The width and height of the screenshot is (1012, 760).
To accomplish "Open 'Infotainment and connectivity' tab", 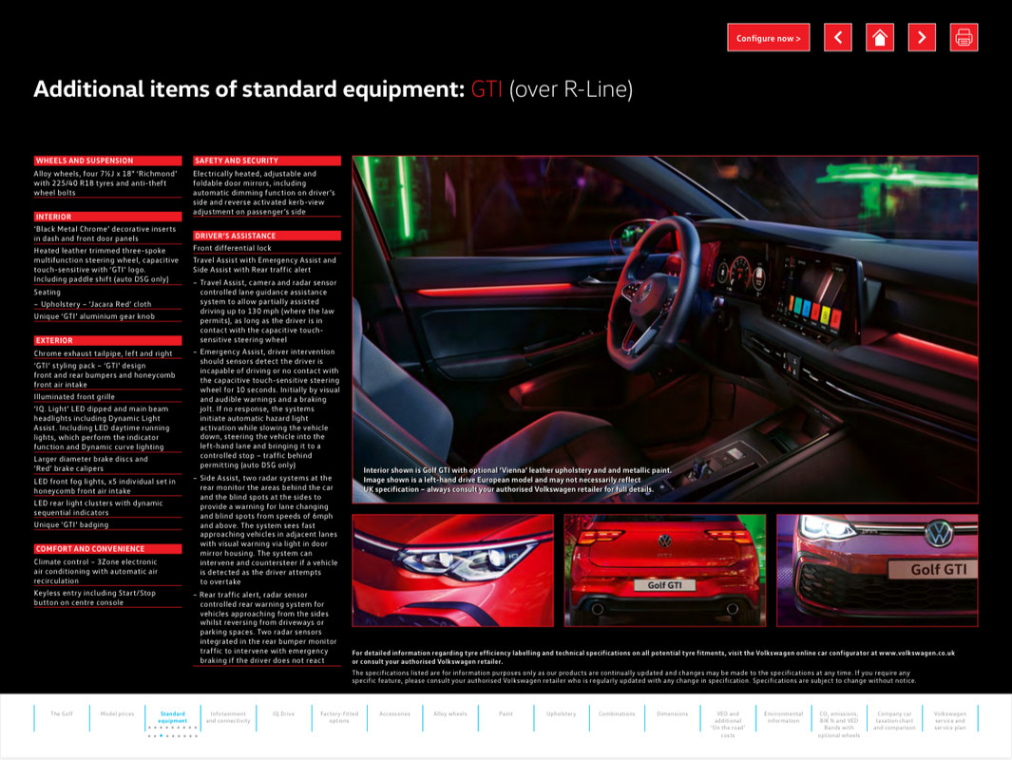I will coord(228,716).
